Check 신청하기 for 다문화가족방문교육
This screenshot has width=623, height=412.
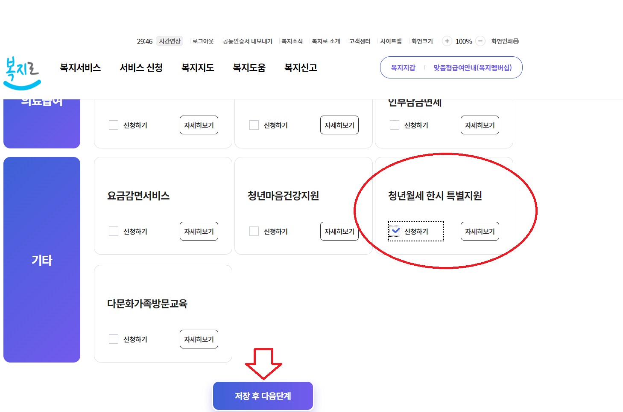pyautogui.click(x=114, y=339)
